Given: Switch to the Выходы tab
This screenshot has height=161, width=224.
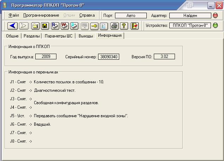Looking at the screenshot, I should coord(86,36).
